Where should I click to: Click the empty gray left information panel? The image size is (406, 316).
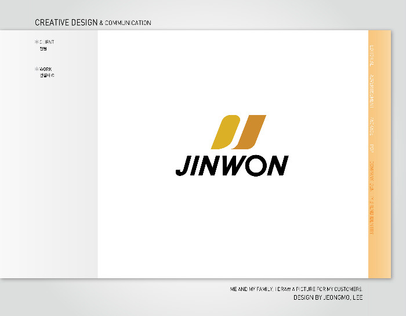point(49,174)
